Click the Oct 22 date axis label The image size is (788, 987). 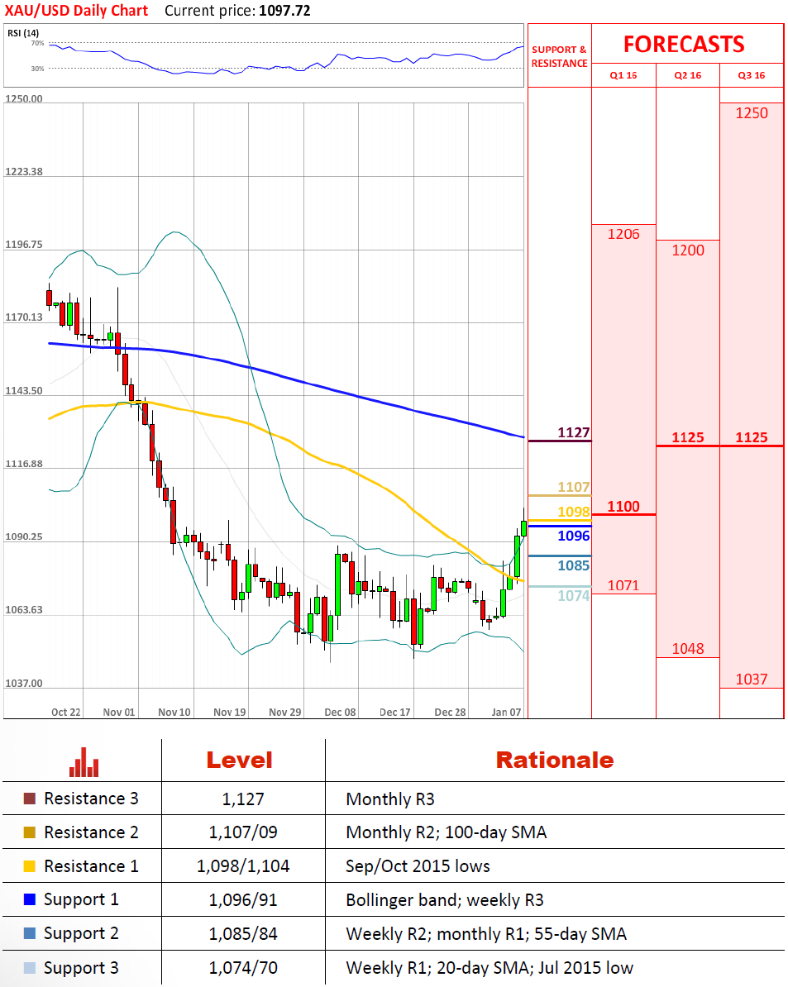(x=66, y=712)
